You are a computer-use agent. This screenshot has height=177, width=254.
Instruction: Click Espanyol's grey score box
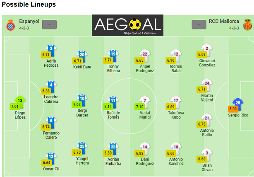(x=49, y=25)
